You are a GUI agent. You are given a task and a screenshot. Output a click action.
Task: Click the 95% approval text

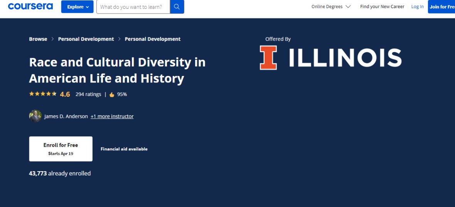click(x=122, y=94)
